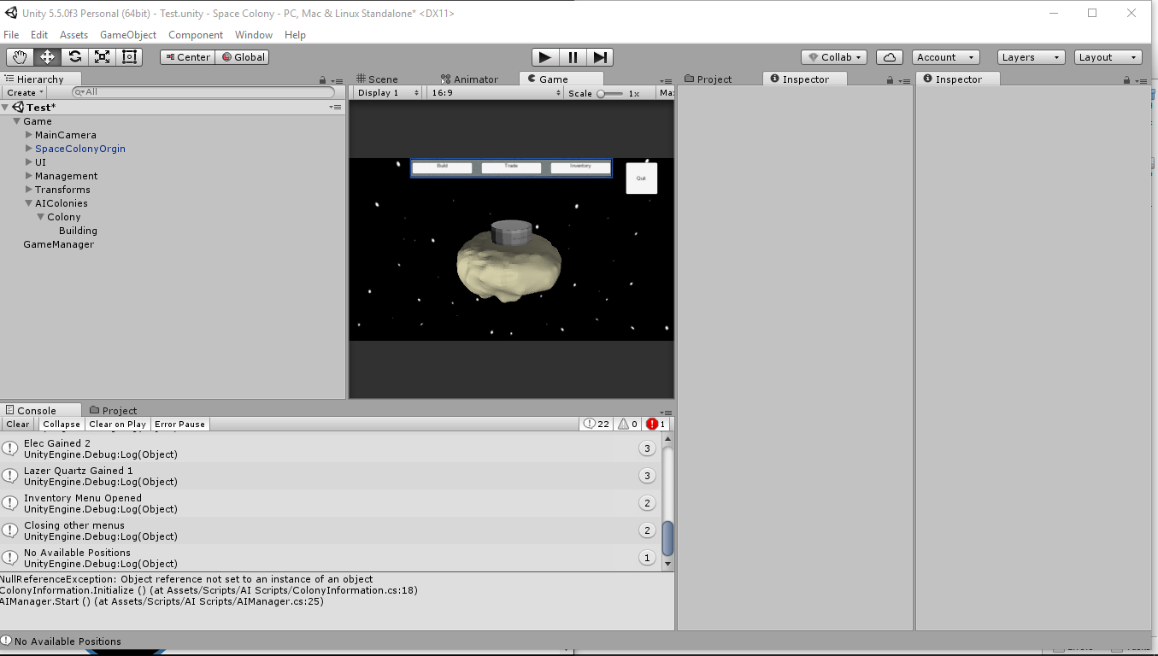
Task: Toggle pivot Center/Pivot button
Action: click(x=186, y=57)
